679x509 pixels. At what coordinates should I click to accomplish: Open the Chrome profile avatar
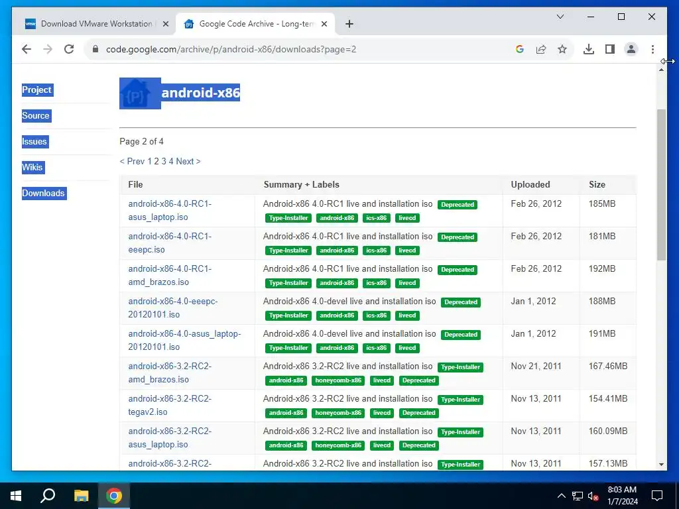tap(631, 49)
